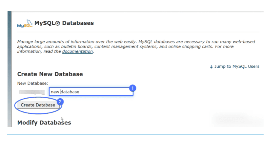
Task: Select the Create New Database heading
Action: [x=50, y=74]
